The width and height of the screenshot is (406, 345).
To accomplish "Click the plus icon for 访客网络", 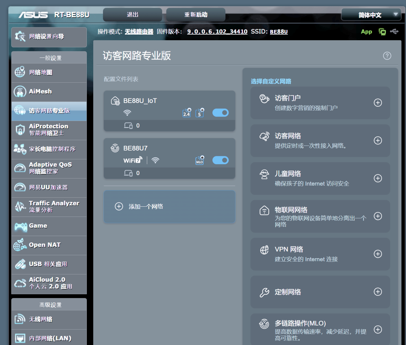I will click(378, 141).
